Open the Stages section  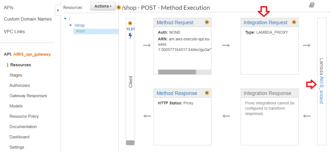pyautogui.click(x=16, y=75)
